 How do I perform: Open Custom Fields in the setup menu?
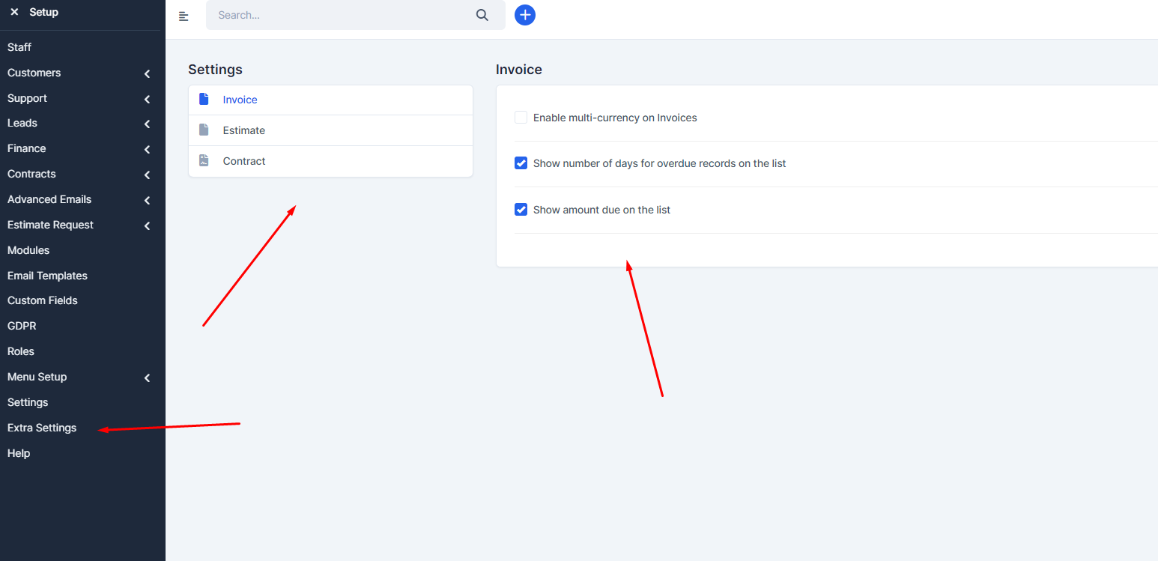[x=43, y=300]
